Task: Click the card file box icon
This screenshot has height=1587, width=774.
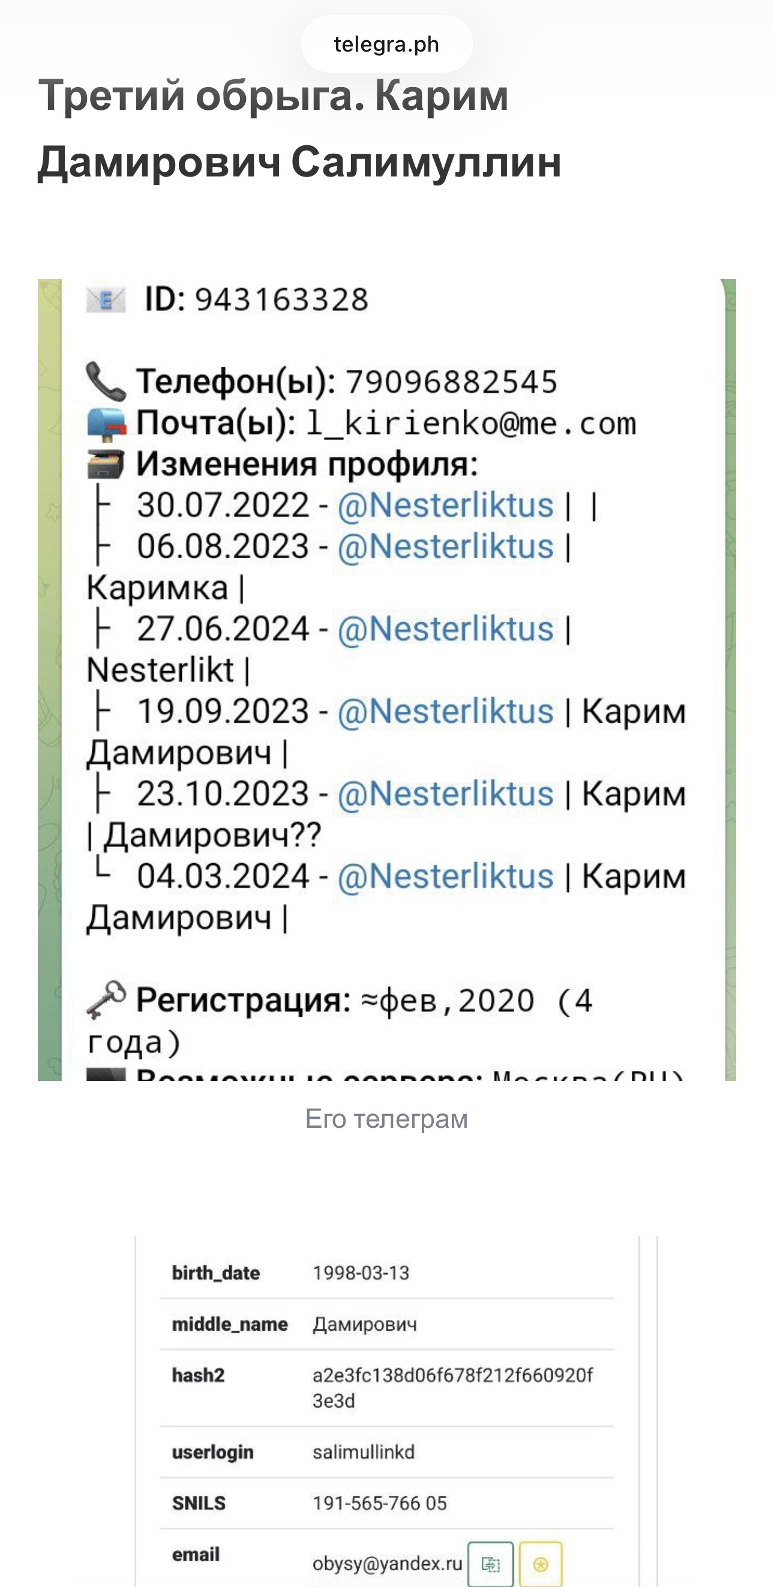Action: (x=106, y=465)
